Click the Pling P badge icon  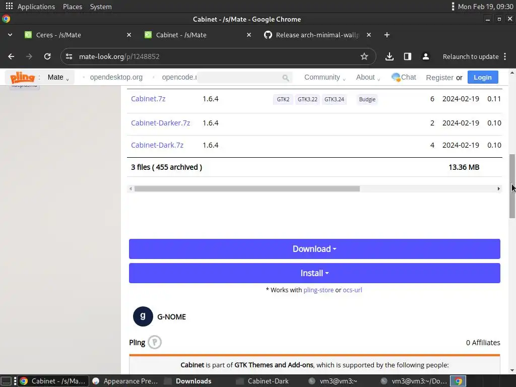click(x=155, y=342)
